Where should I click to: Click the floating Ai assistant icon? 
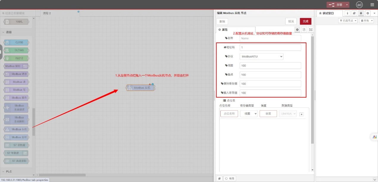[374, 137]
